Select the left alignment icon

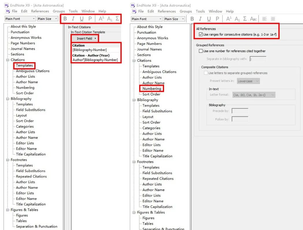click(265, 19)
